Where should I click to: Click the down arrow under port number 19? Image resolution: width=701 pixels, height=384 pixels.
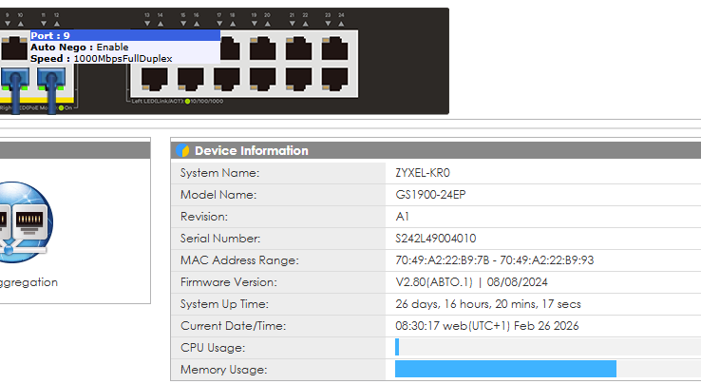pyautogui.click(x=255, y=24)
